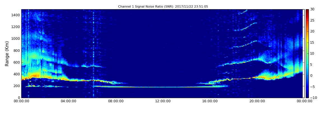Viewport: 322px width, 114px height.
Task: Click the 12:00:00 time axis label
Action: point(163,101)
